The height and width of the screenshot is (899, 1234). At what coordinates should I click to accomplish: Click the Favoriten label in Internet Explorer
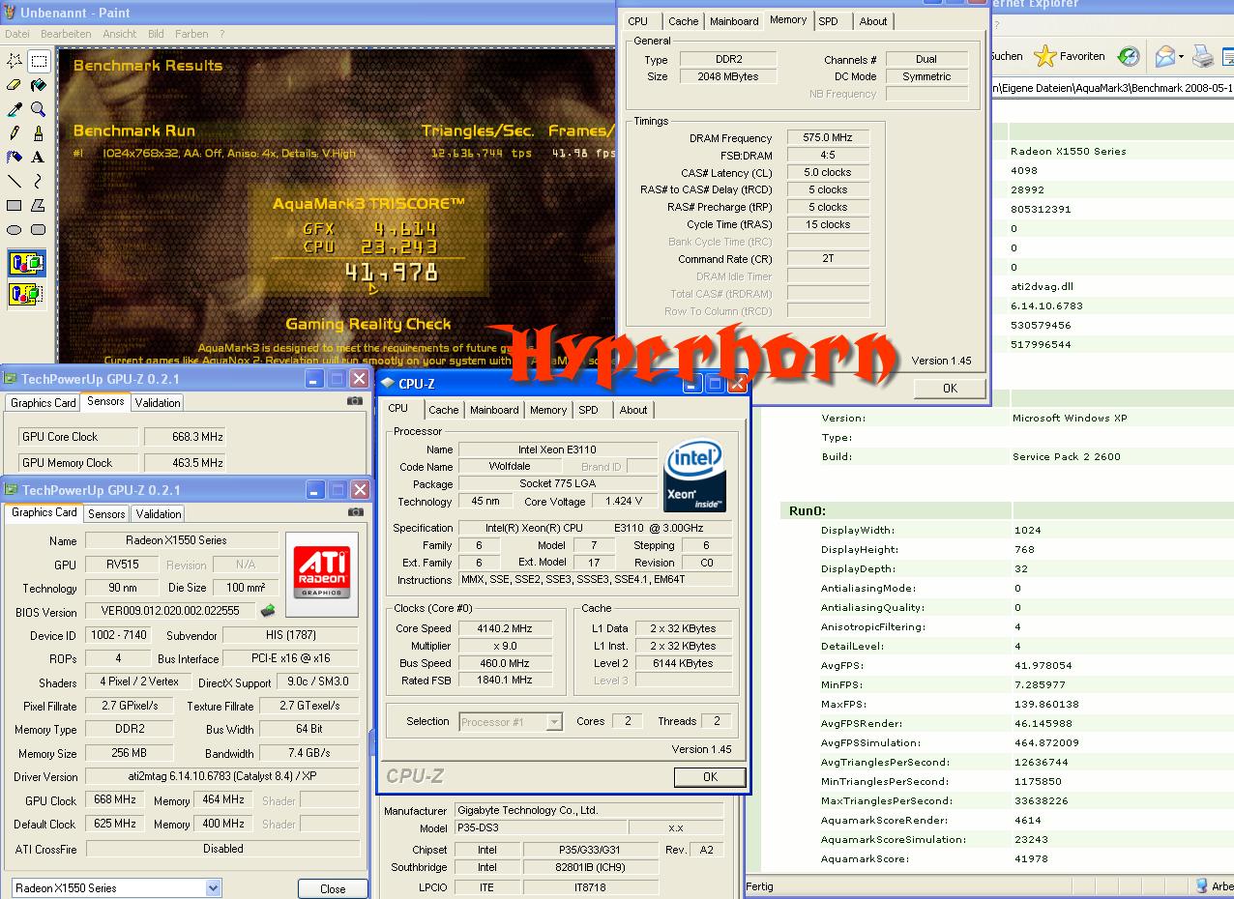tap(1082, 56)
